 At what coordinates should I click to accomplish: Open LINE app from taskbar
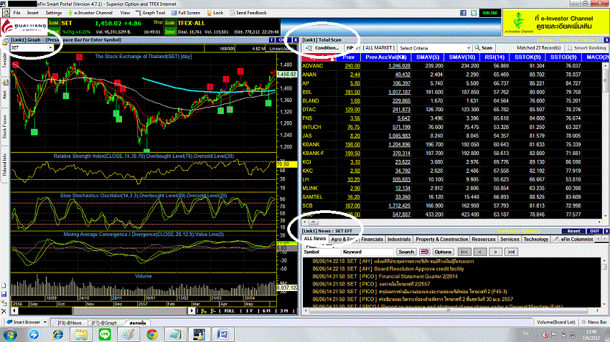(105, 335)
